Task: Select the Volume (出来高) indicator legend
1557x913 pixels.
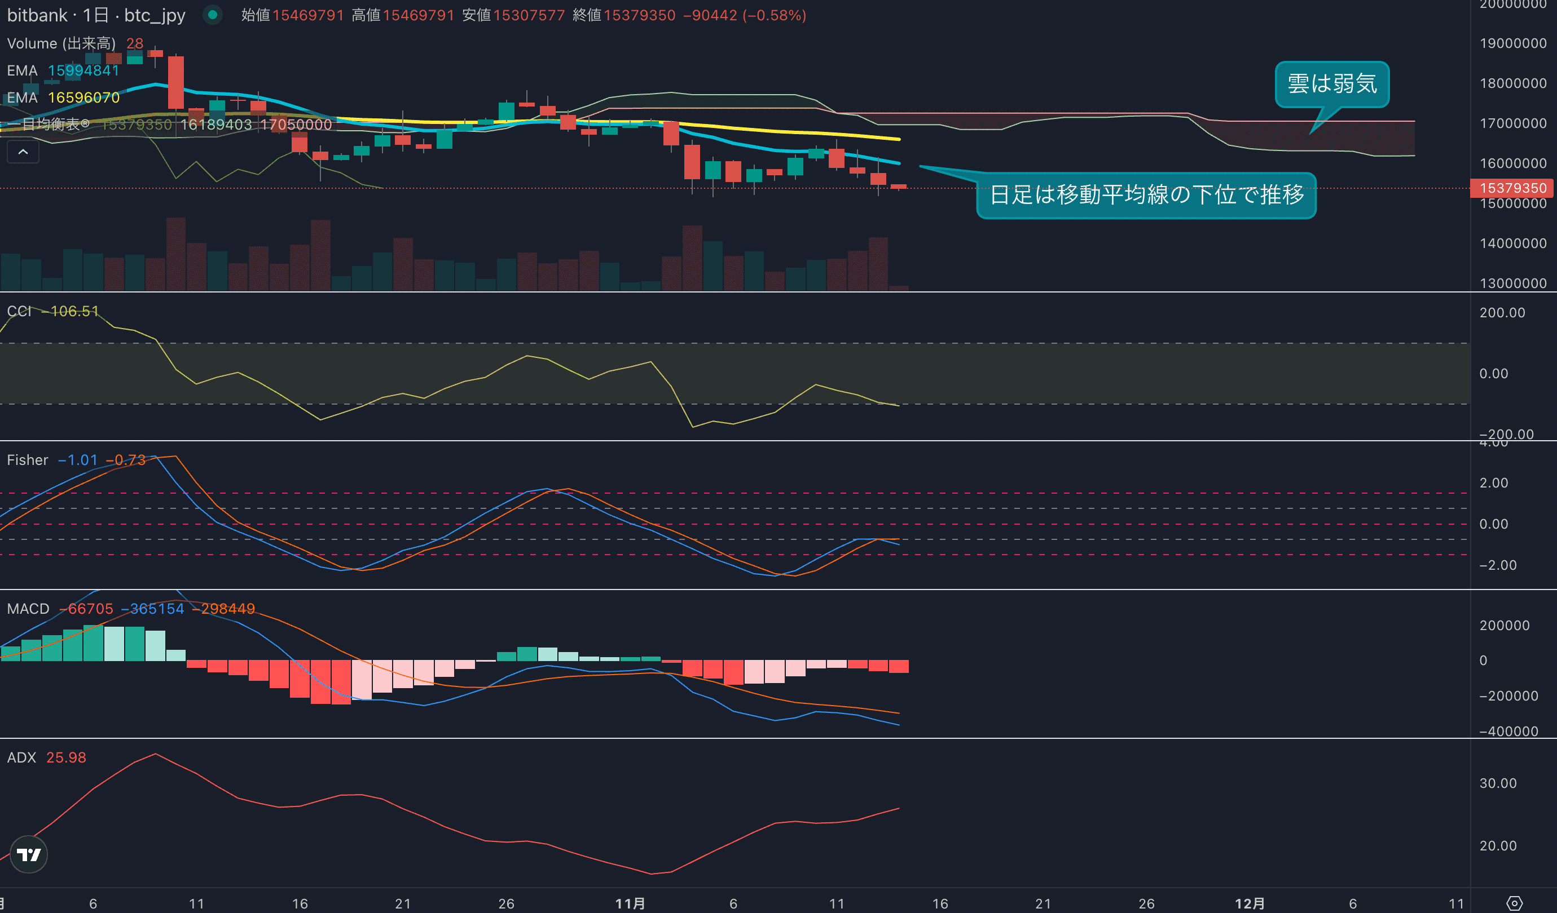Action: point(61,43)
